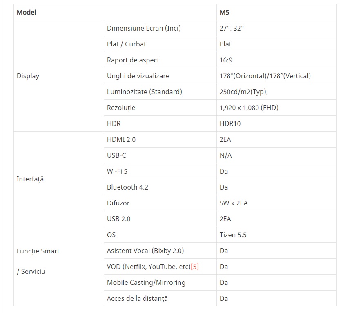This screenshot has height=313, width=352.
Task: Select the Tizen 5.5 OS value
Action: click(x=233, y=235)
